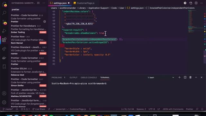Click scottbromander breadcrumb segment
206x116 pixels.
[68, 8]
